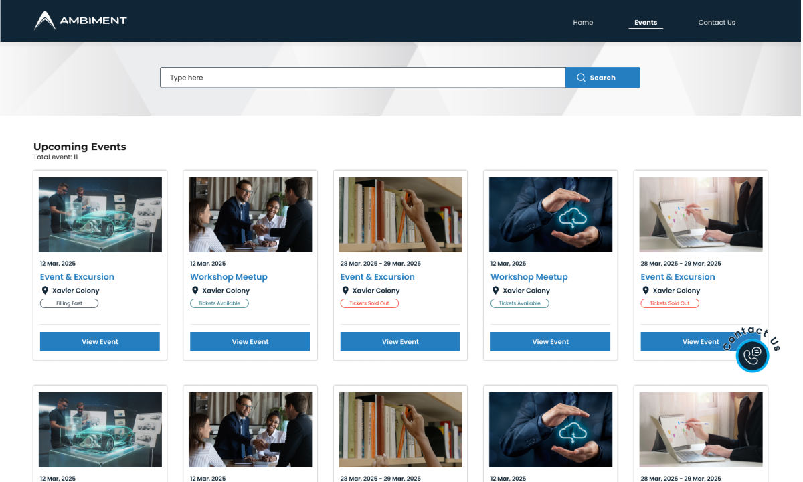This screenshot has height=482, width=803.
Task: Click Tickets Available badge in the cloud card
Action: pos(520,303)
